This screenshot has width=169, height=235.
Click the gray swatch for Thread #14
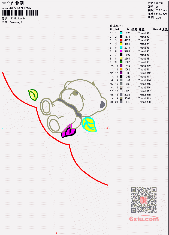point(121,80)
